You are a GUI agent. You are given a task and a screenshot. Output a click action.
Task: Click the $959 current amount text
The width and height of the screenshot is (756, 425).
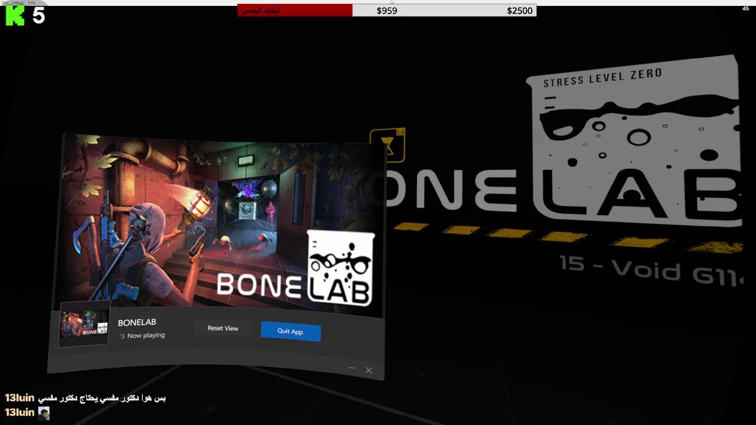point(387,11)
